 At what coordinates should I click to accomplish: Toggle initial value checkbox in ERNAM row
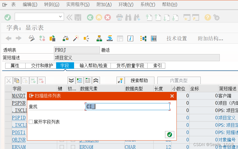click(x=73, y=147)
